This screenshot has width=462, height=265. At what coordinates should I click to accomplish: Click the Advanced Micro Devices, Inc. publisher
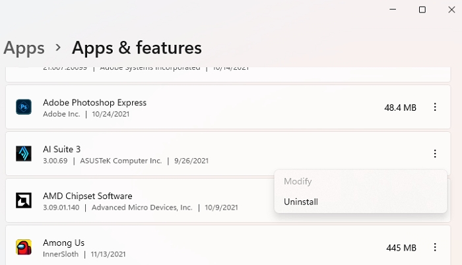142,207
